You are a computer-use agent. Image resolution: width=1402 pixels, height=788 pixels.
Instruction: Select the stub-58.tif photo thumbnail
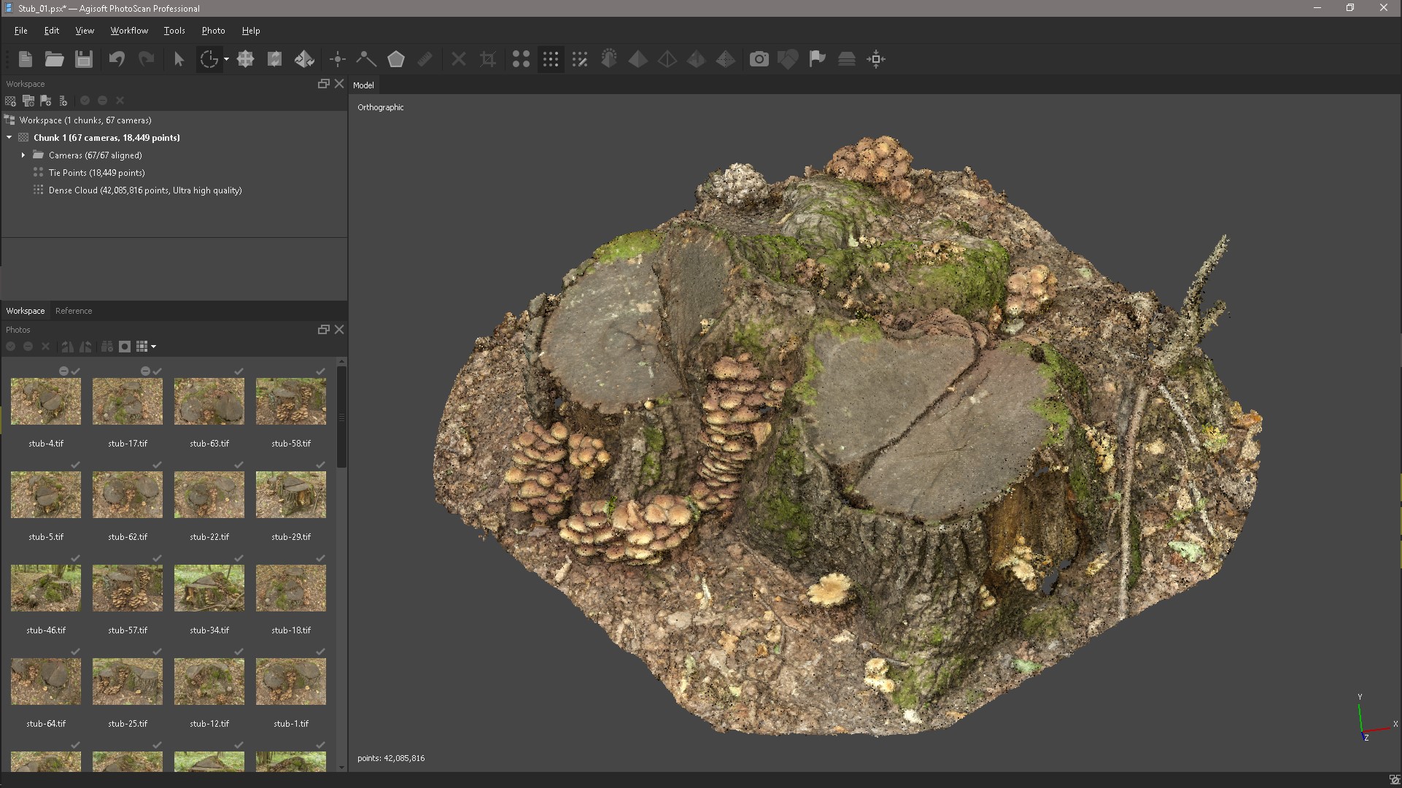point(290,401)
